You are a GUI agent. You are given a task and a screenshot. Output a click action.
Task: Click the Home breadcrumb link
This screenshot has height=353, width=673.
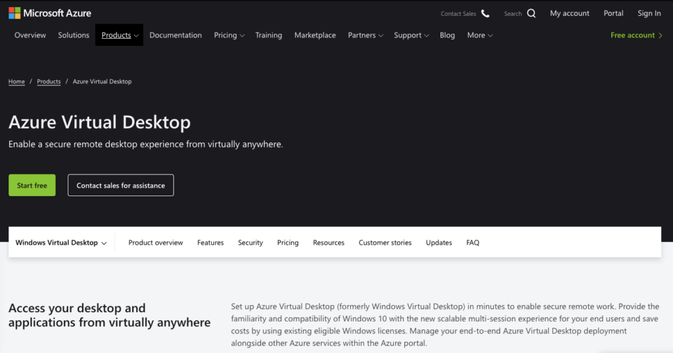coord(16,81)
